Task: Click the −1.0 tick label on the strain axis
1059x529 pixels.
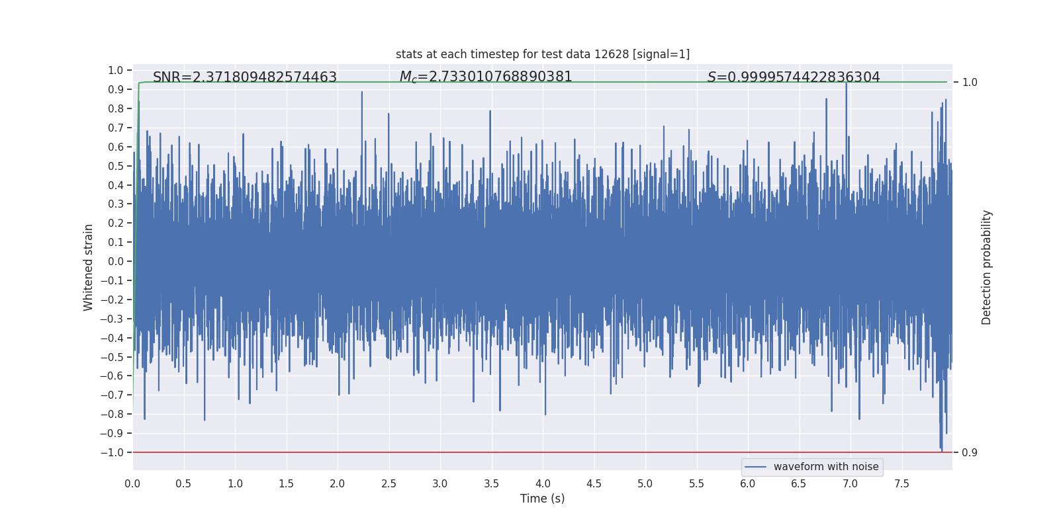Action: coord(112,453)
